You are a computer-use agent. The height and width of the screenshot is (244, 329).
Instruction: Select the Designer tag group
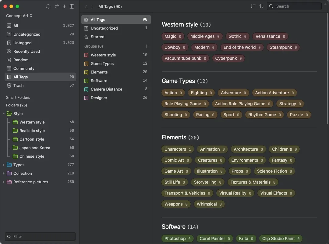116,98
